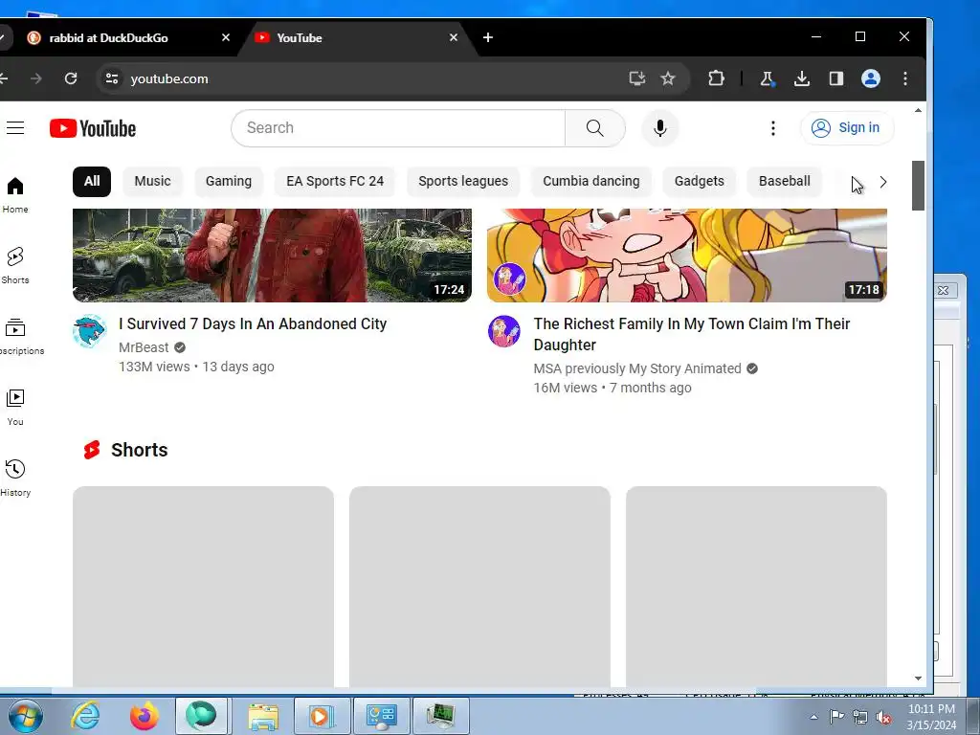The height and width of the screenshot is (735, 980).
Task: Select the Cumbia dancing chip
Action: click(591, 181)
